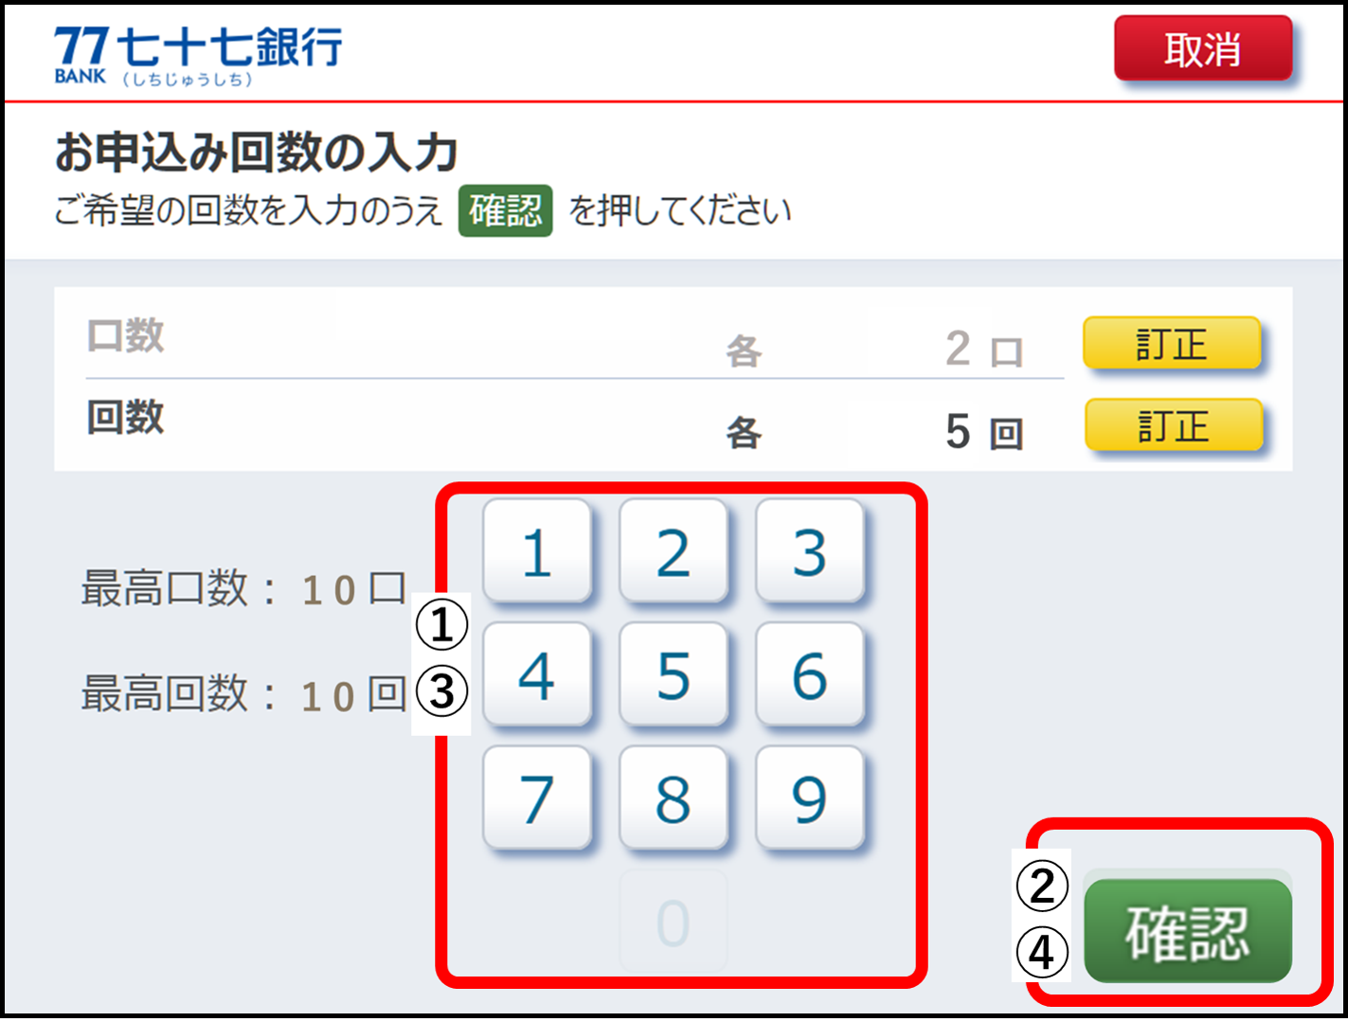
Task: Cancel with the red 取消 button
Action: [1203, 48]
